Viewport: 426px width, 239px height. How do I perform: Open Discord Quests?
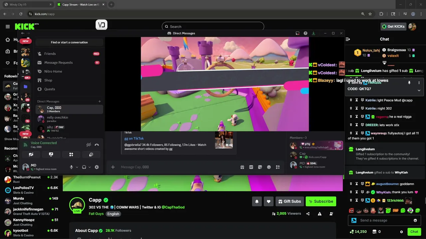(x=69, y=89)
